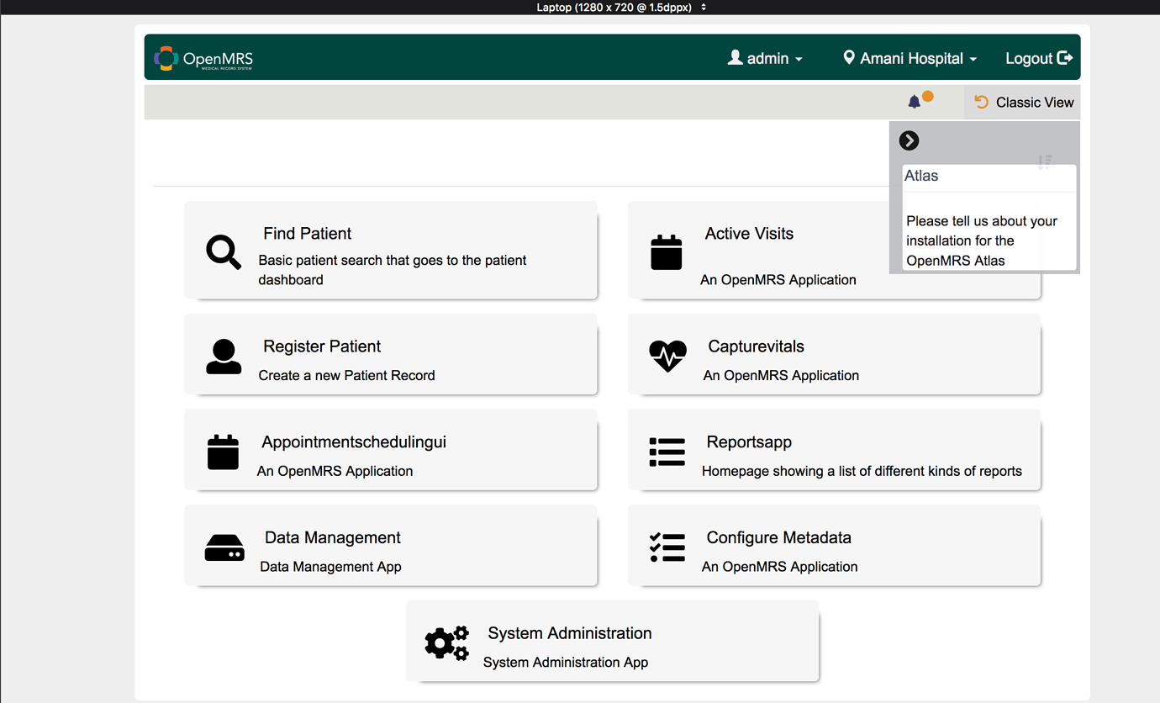Select the Capturevitals heartbeat icon
Viewport: 1160px width, 703px height.
pyautogui.click(x=667, y=357)
